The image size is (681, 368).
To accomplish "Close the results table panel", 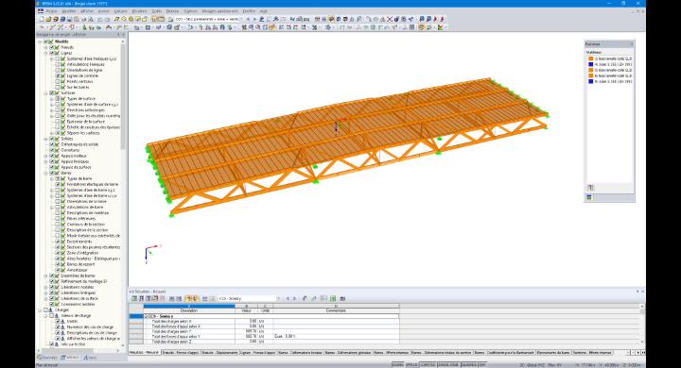I will tap(642, 292).
